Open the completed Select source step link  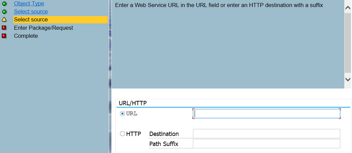click(31, 12)
